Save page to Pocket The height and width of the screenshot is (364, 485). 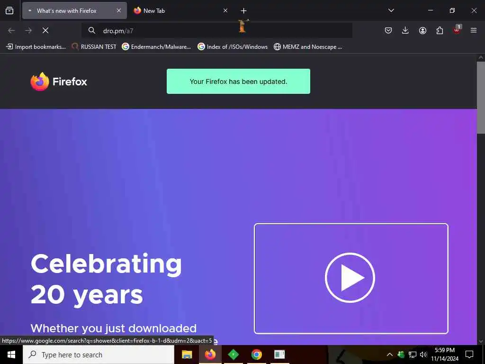(388, 30)
